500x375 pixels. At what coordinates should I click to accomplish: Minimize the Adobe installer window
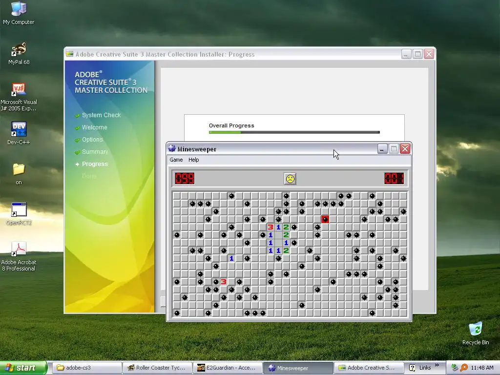pos(406,54)
